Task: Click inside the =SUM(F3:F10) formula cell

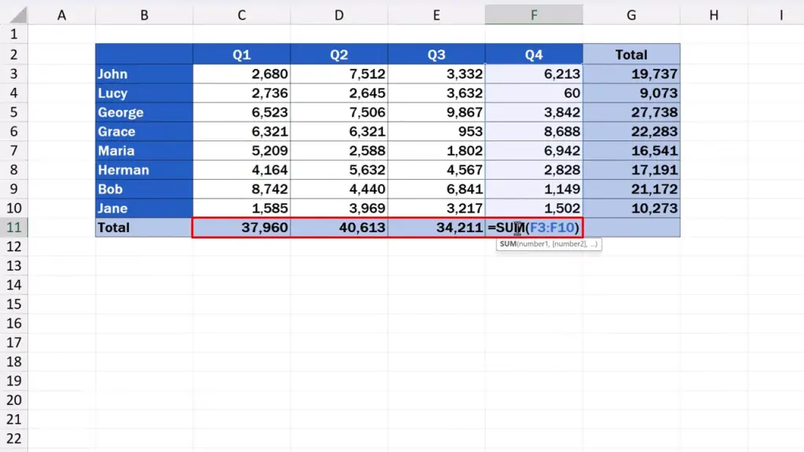Action: (x=534, y=228)
